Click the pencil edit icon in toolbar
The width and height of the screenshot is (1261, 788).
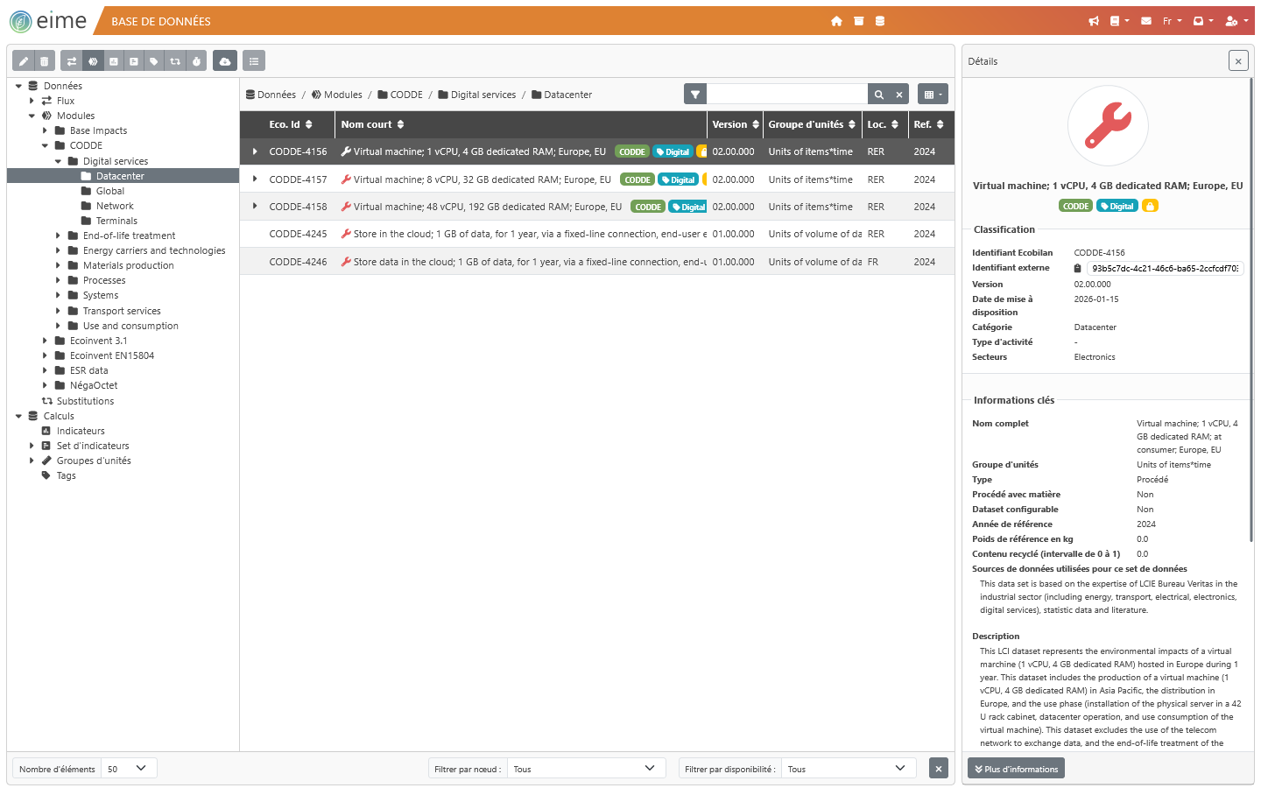coord(24,61)
